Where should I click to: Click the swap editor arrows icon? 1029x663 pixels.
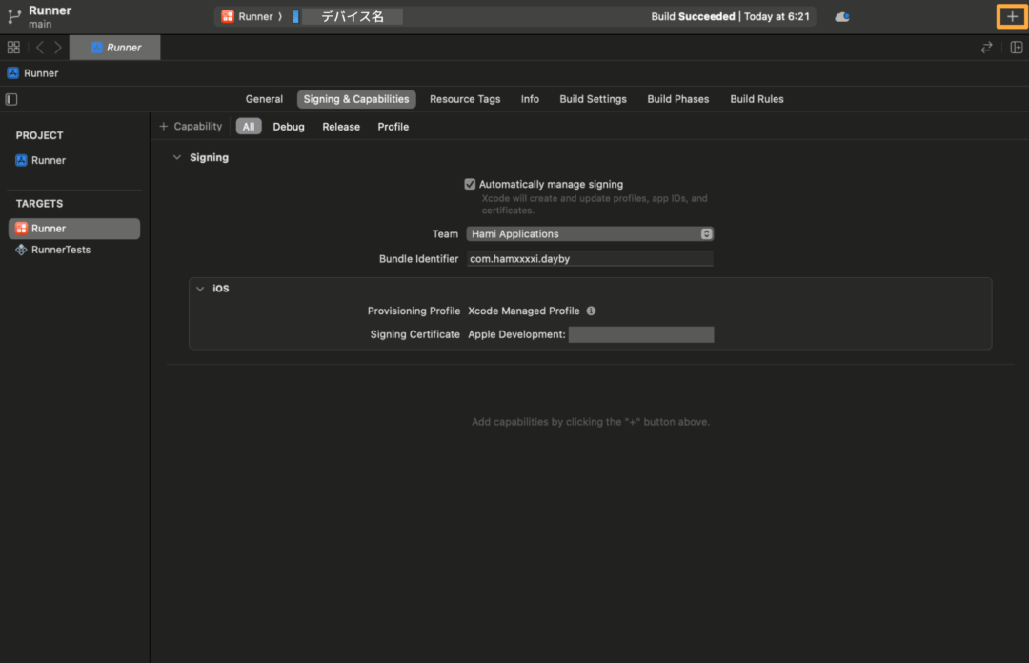986,48
